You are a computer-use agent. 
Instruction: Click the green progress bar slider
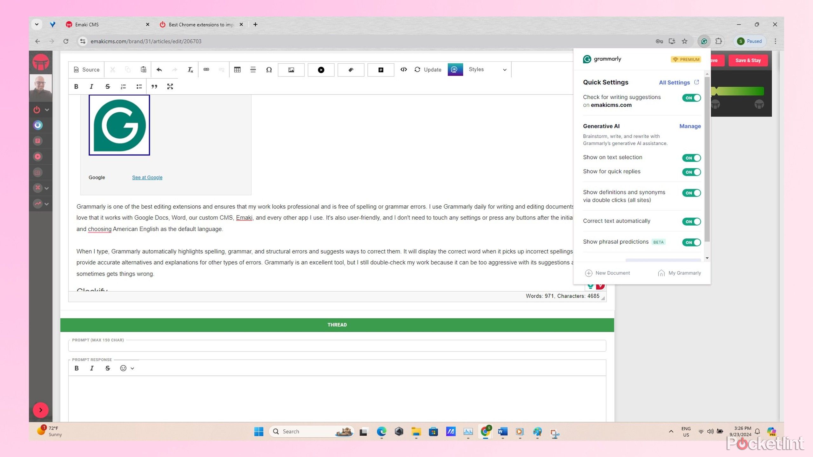point(737,91)
